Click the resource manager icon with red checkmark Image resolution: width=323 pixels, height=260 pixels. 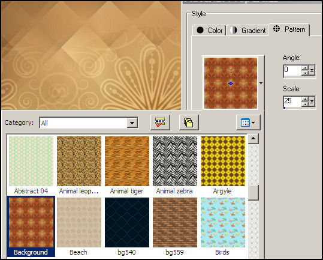pyautogui.click(x=160, y=122)
